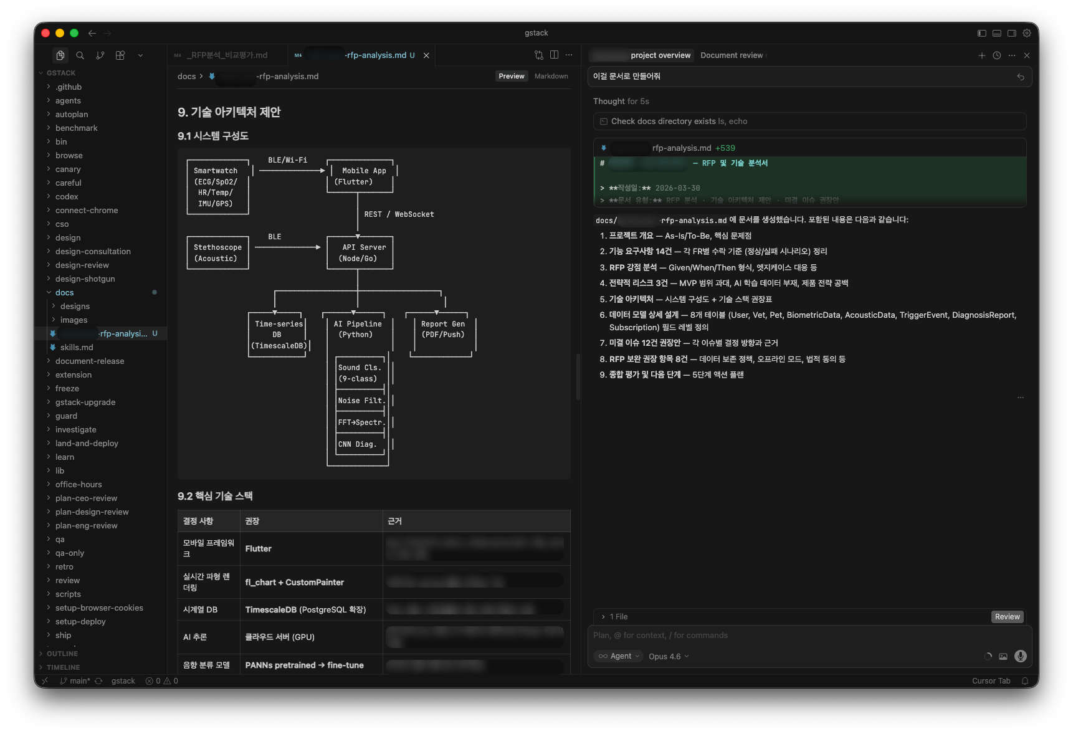Expand the setup-browser-cookies folder
Image resolution: width=1073 pixels, height=734 pixels.
[x=100, y=608]
